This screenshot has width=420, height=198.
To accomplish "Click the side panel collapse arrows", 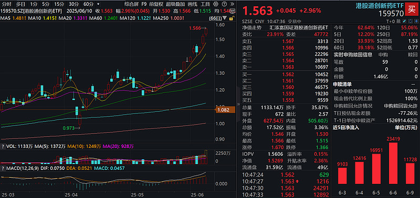I will [238, 104].
